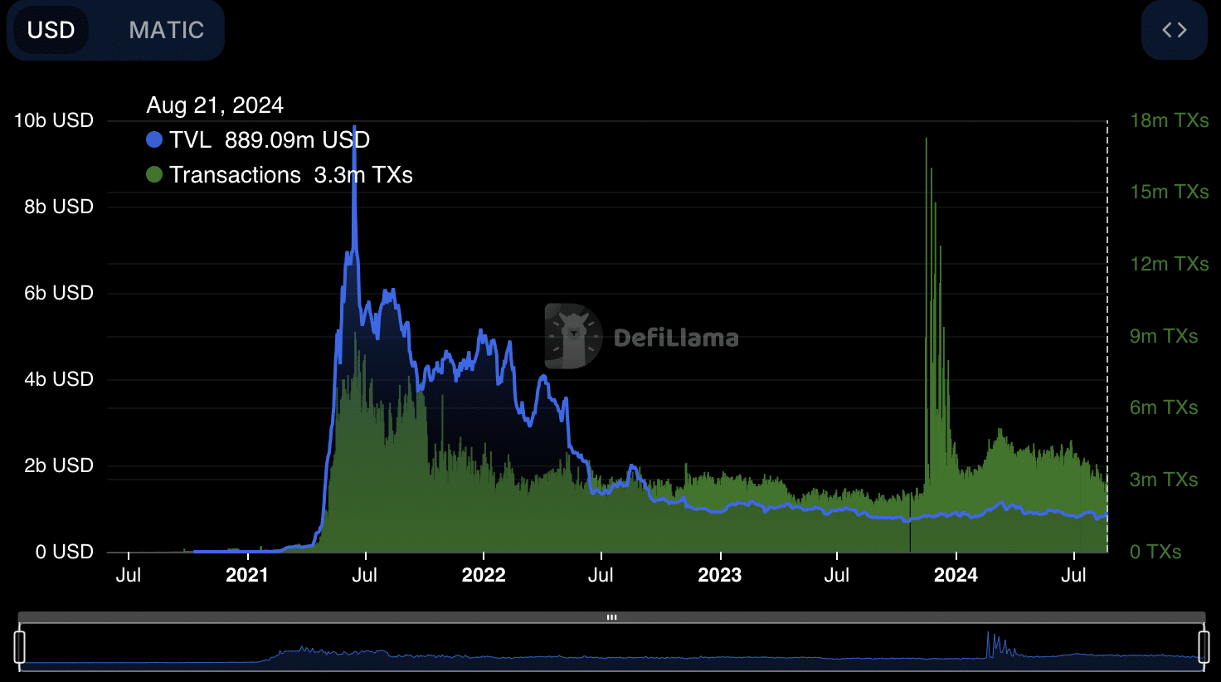Viewport: 1221px width, 682px height.
Task: Click the blue TVL legend dot
Action: pos(154,139)
